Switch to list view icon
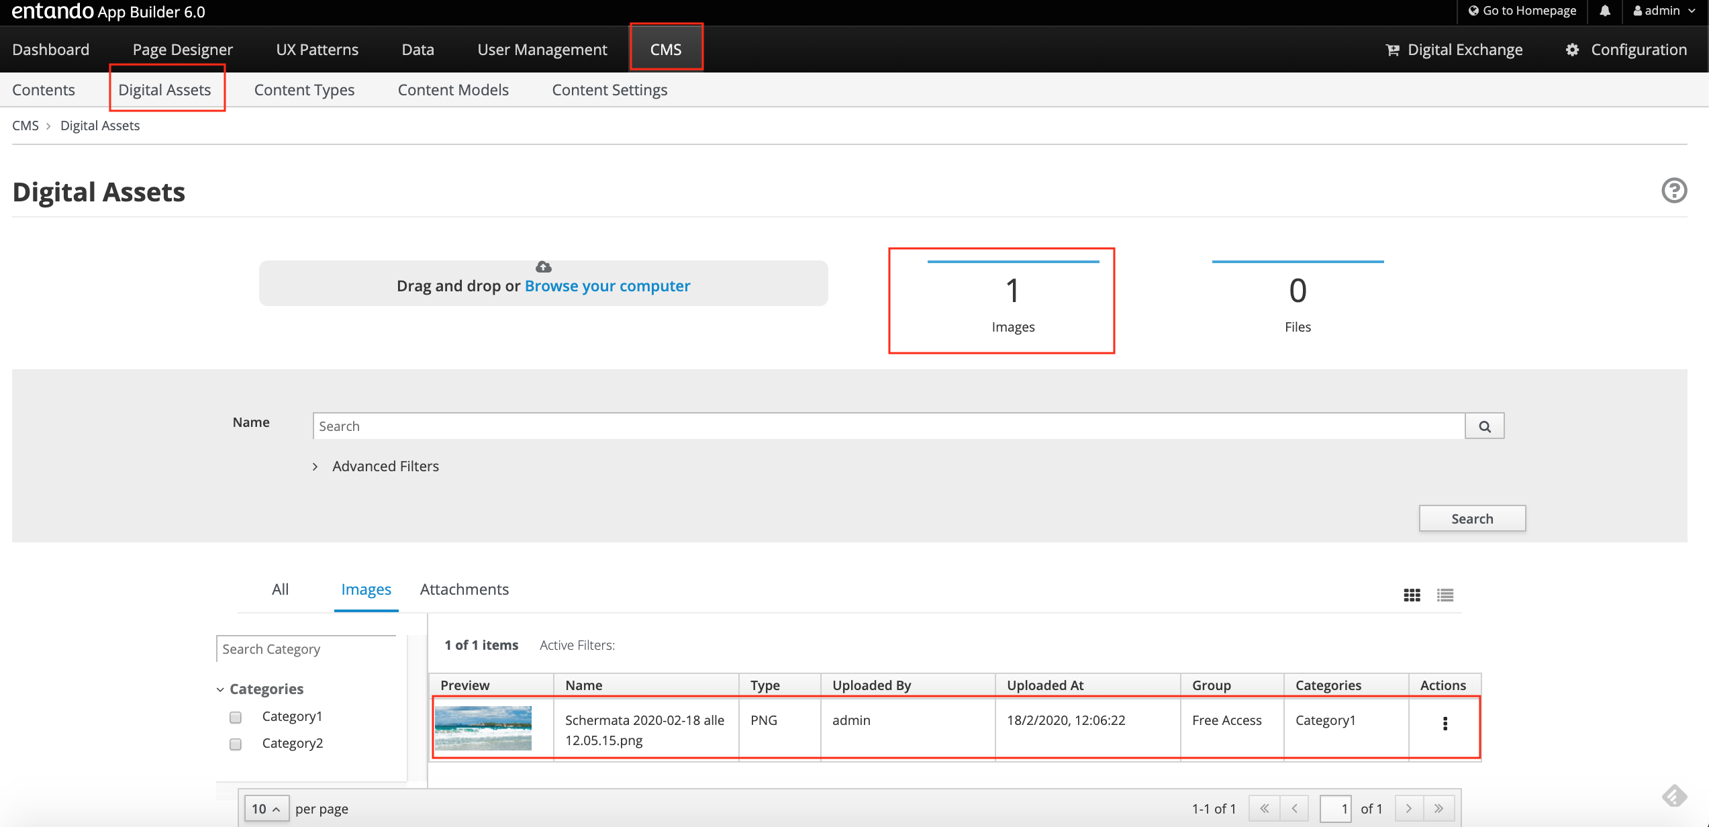 click(x=1445, y=595)
